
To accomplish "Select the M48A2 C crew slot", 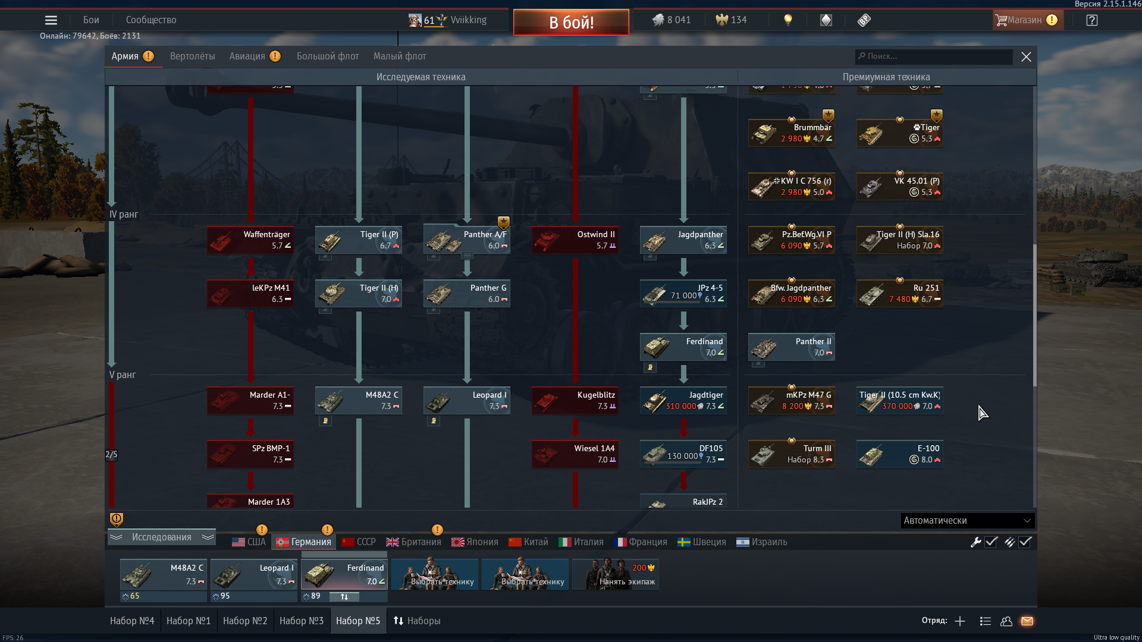I will pos(164,575).
